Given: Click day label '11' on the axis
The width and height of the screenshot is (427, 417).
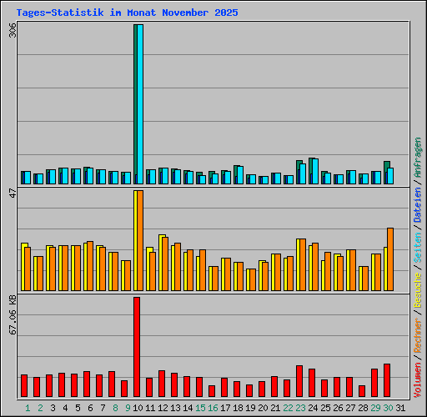Looking at the screenshot, I should tap(150, 408).
